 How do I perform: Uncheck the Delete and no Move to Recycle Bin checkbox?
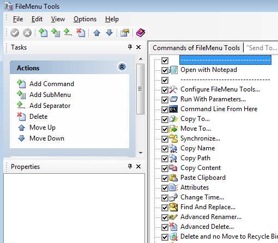click(165, 237)
